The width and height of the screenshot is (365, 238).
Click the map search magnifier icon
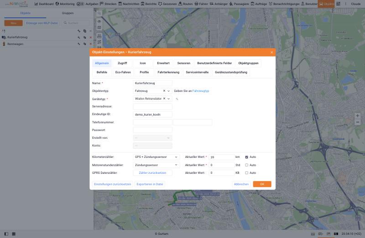[99, 13]
